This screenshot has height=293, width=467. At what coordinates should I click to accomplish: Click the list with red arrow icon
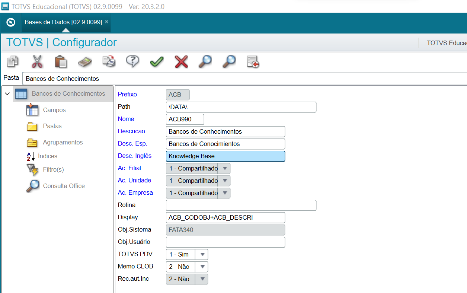[253, 62]
